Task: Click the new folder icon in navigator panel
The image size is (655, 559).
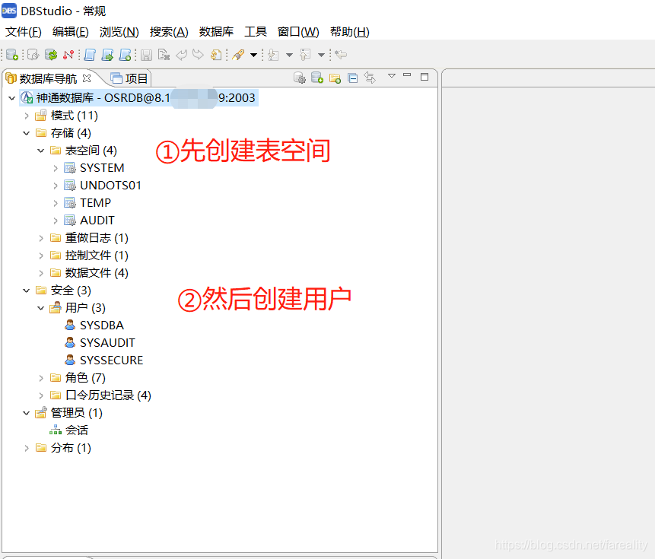Action: (x=335, y=78)
